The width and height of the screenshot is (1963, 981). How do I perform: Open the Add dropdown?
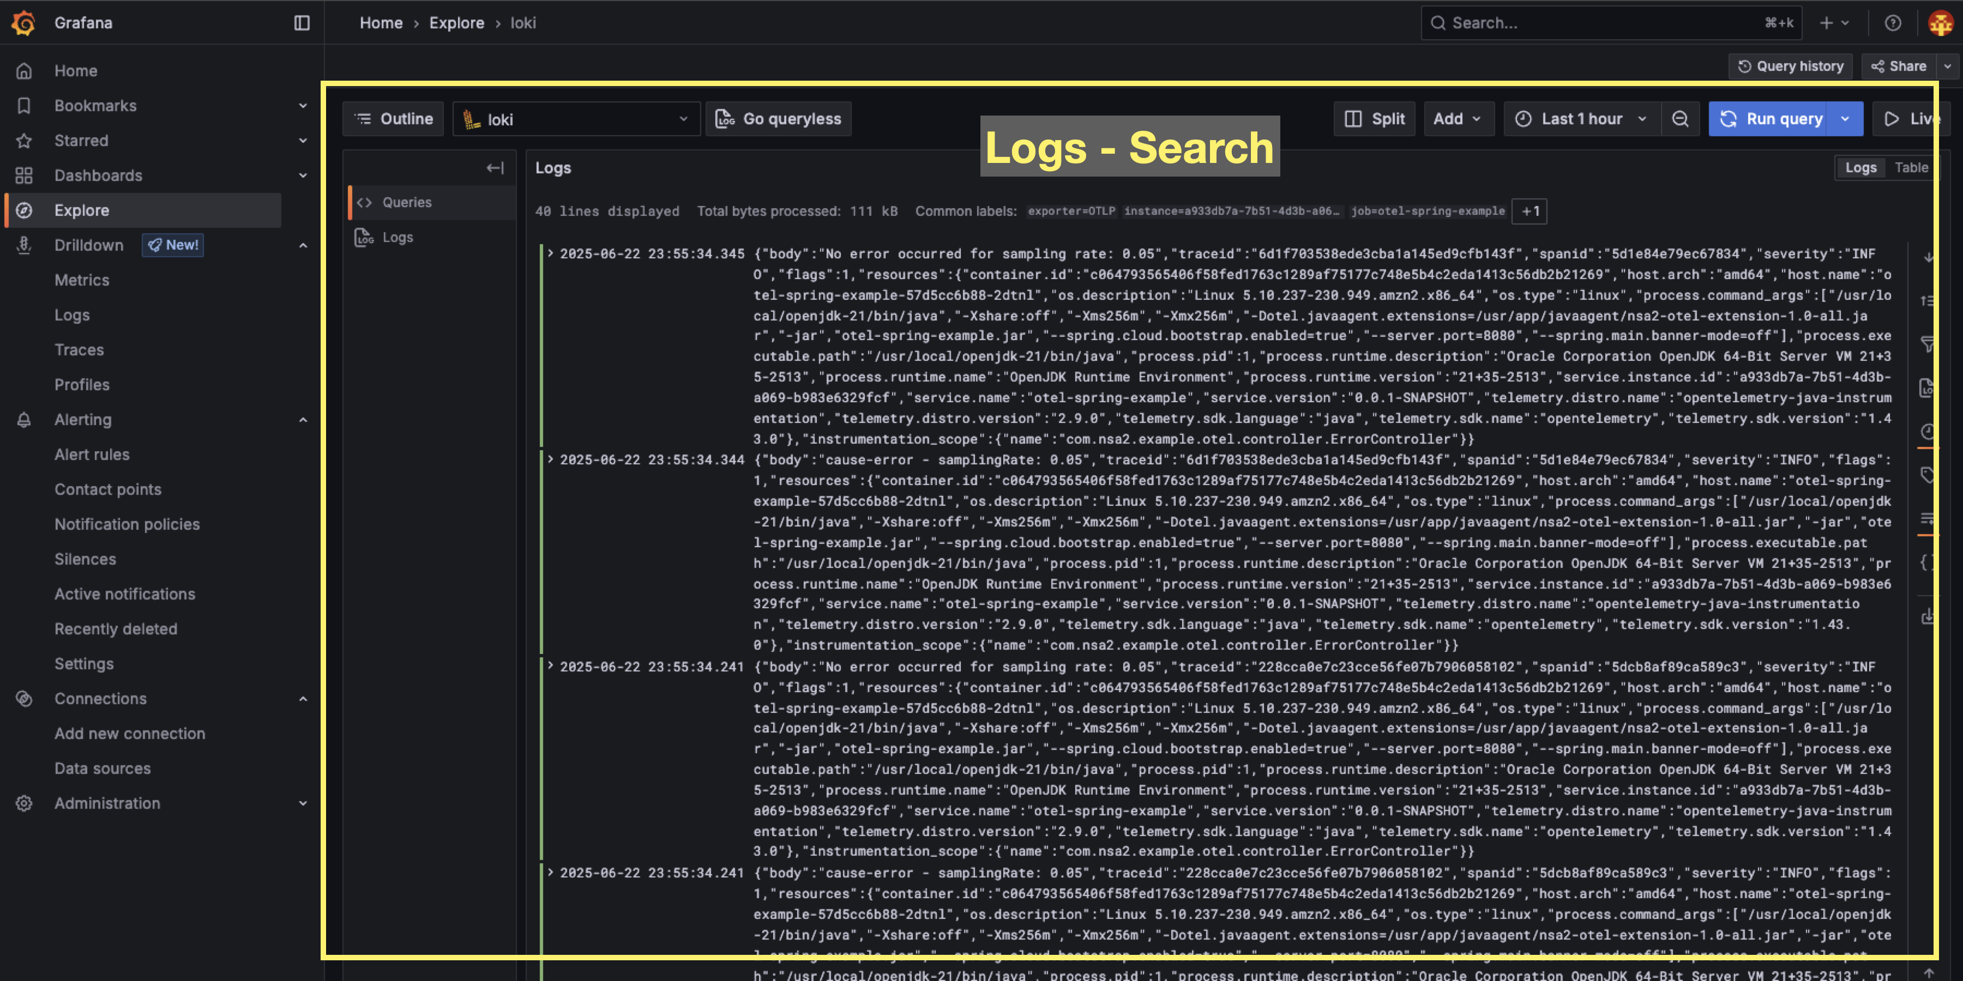coord(1459,119)
